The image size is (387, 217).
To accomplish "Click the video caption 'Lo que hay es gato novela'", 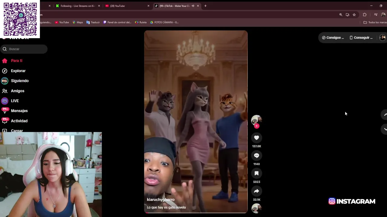I will (x=166, y=207).
